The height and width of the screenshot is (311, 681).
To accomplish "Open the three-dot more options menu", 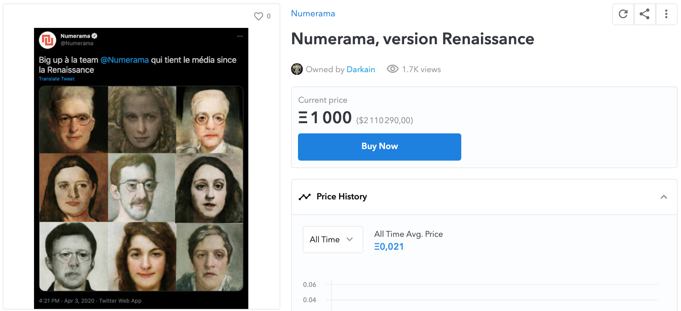I will coord(666,14).
